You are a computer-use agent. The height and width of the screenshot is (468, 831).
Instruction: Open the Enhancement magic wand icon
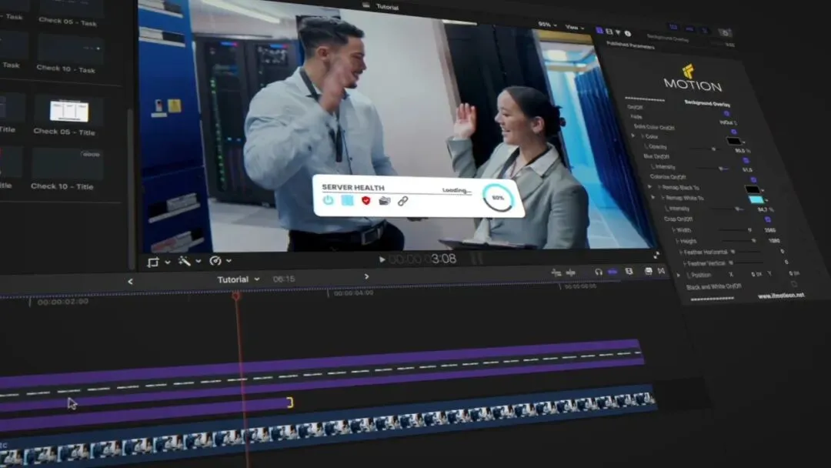pyautogui.click(x=184, y=261)
